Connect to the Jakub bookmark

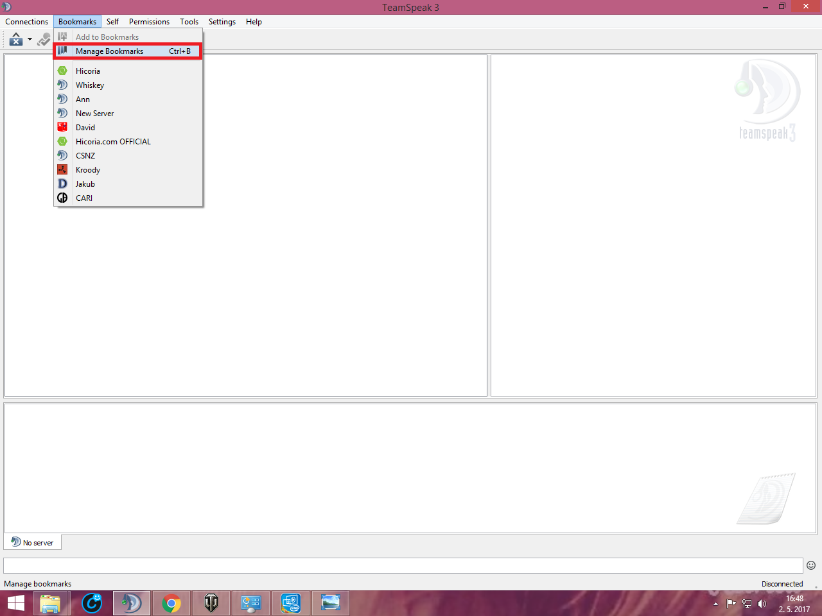[128, 184]
